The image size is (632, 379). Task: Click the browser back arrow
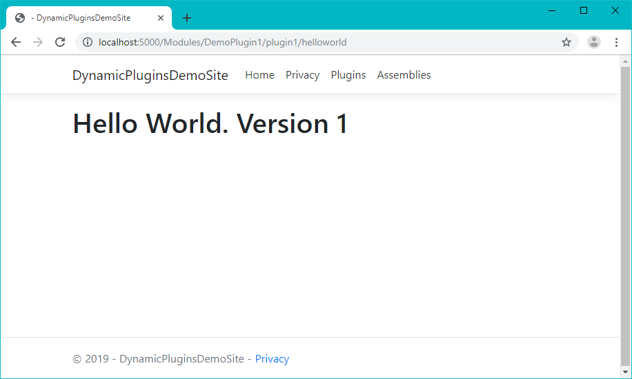[x=16, y=42]
